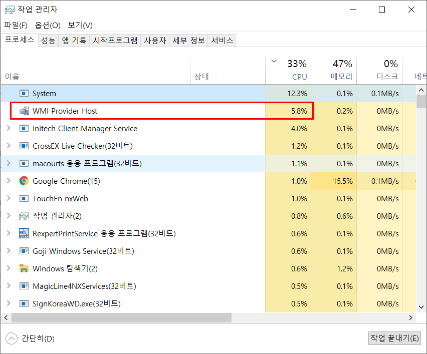Click vertical scrollbar down arrow

[x=421, y=307]
